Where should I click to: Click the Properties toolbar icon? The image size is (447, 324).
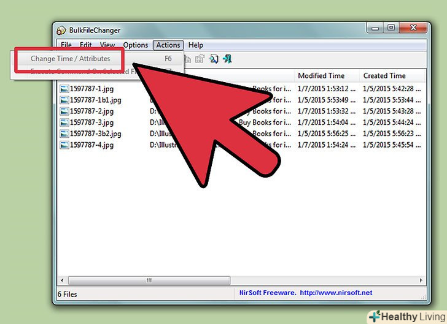(x=200, y=59)
